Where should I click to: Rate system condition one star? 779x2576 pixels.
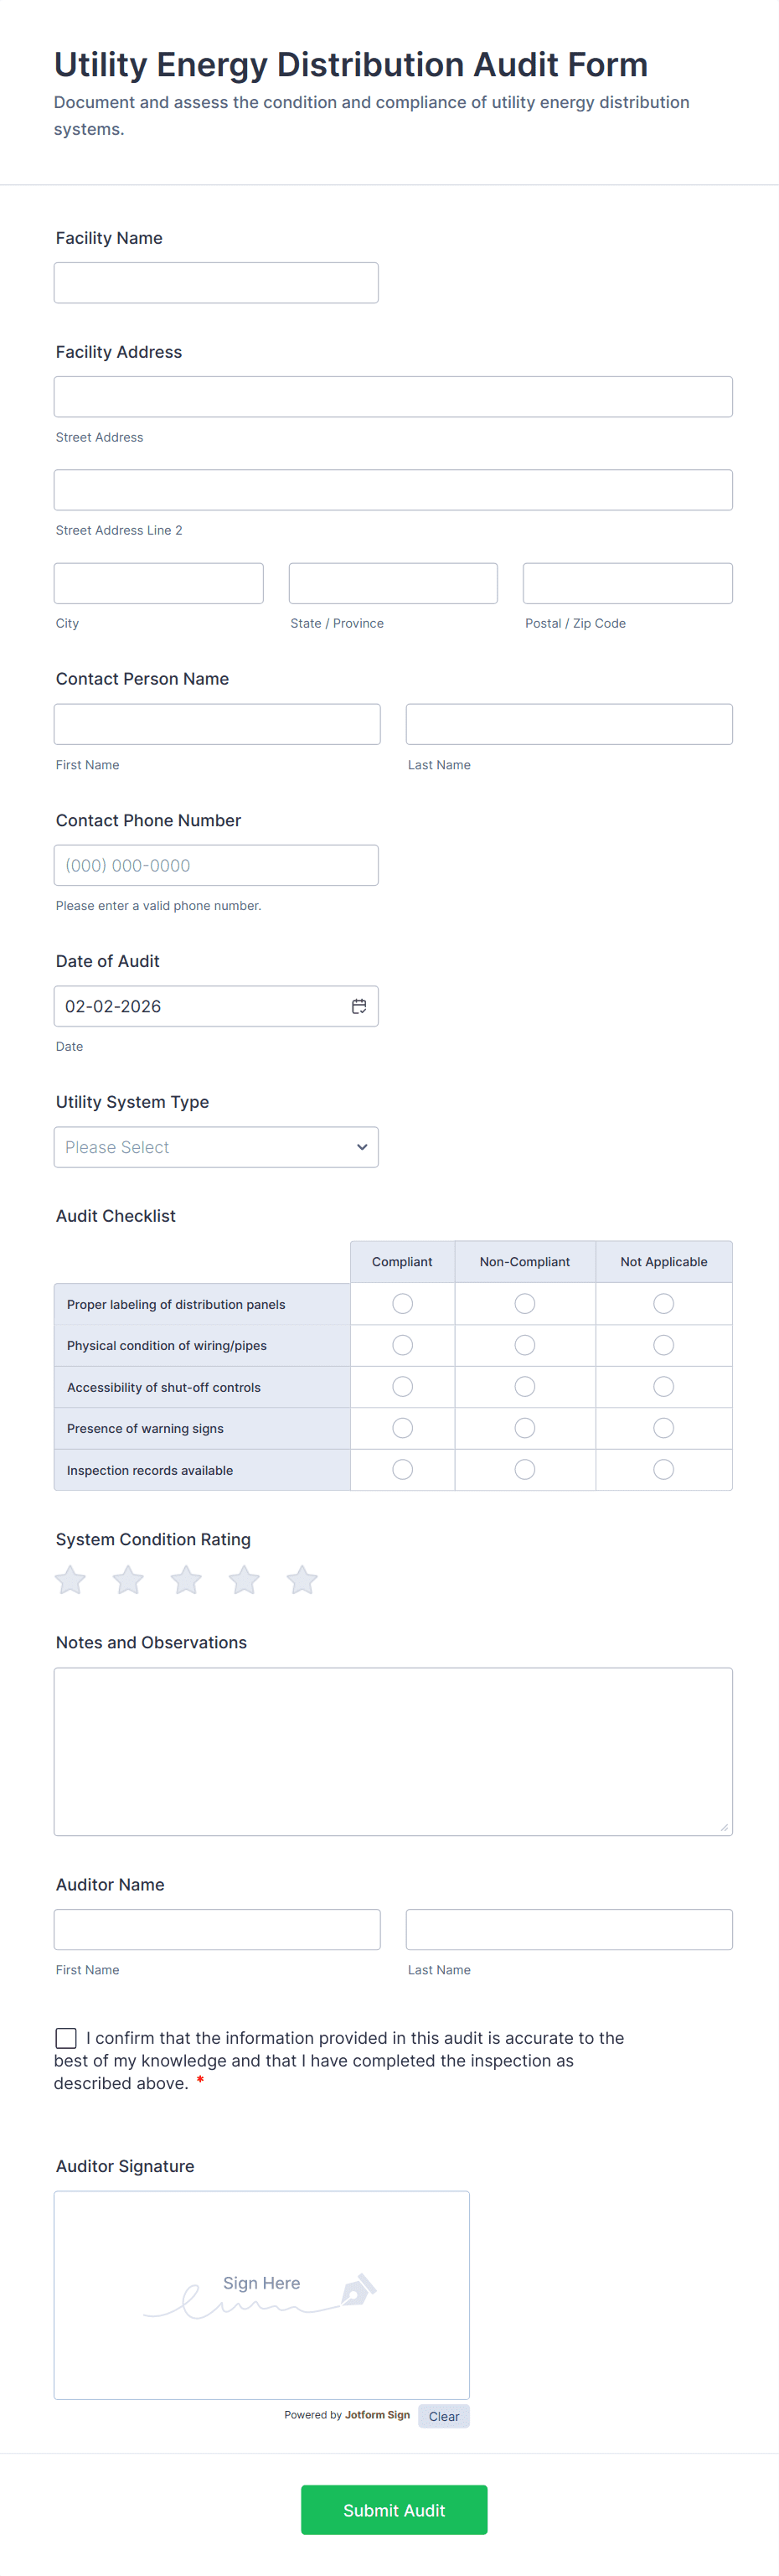[x=70, y=1580]
